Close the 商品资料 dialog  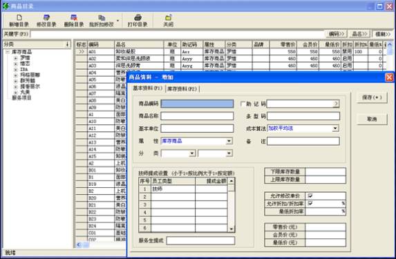pos(389,77)
